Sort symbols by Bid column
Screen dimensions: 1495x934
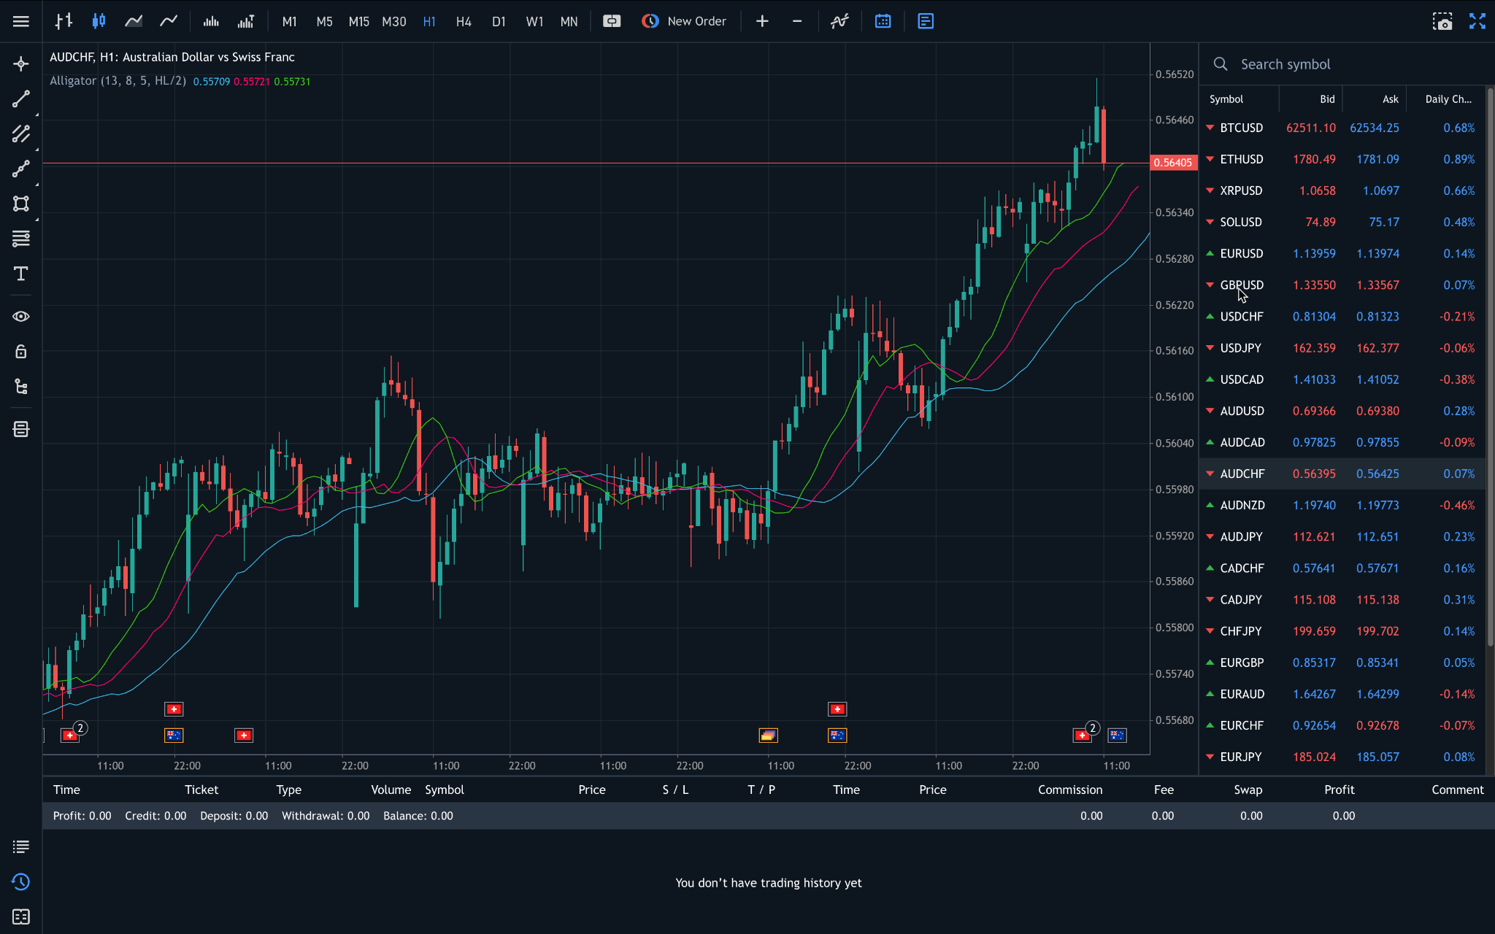point(1327,99)
